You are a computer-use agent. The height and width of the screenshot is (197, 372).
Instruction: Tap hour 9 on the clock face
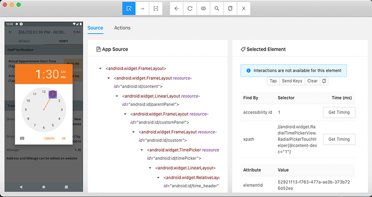click(x=26, y=110)
